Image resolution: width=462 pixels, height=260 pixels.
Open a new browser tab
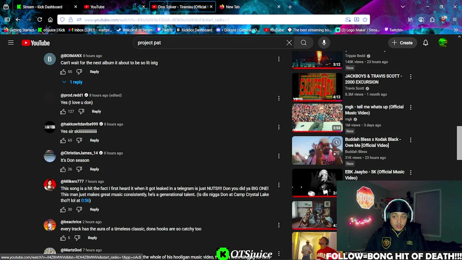tap(290, 7)
